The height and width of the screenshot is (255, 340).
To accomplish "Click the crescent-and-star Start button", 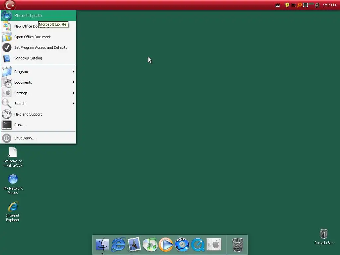I will (x=10, y=5).
